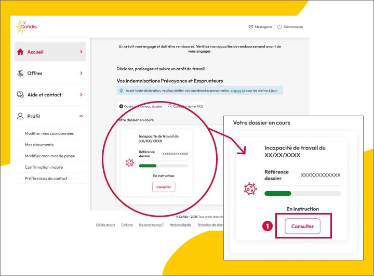Select Modifier mon mot de passe
Image resolution: width=374 pixels, height=276 pixels.
(49, 156)
